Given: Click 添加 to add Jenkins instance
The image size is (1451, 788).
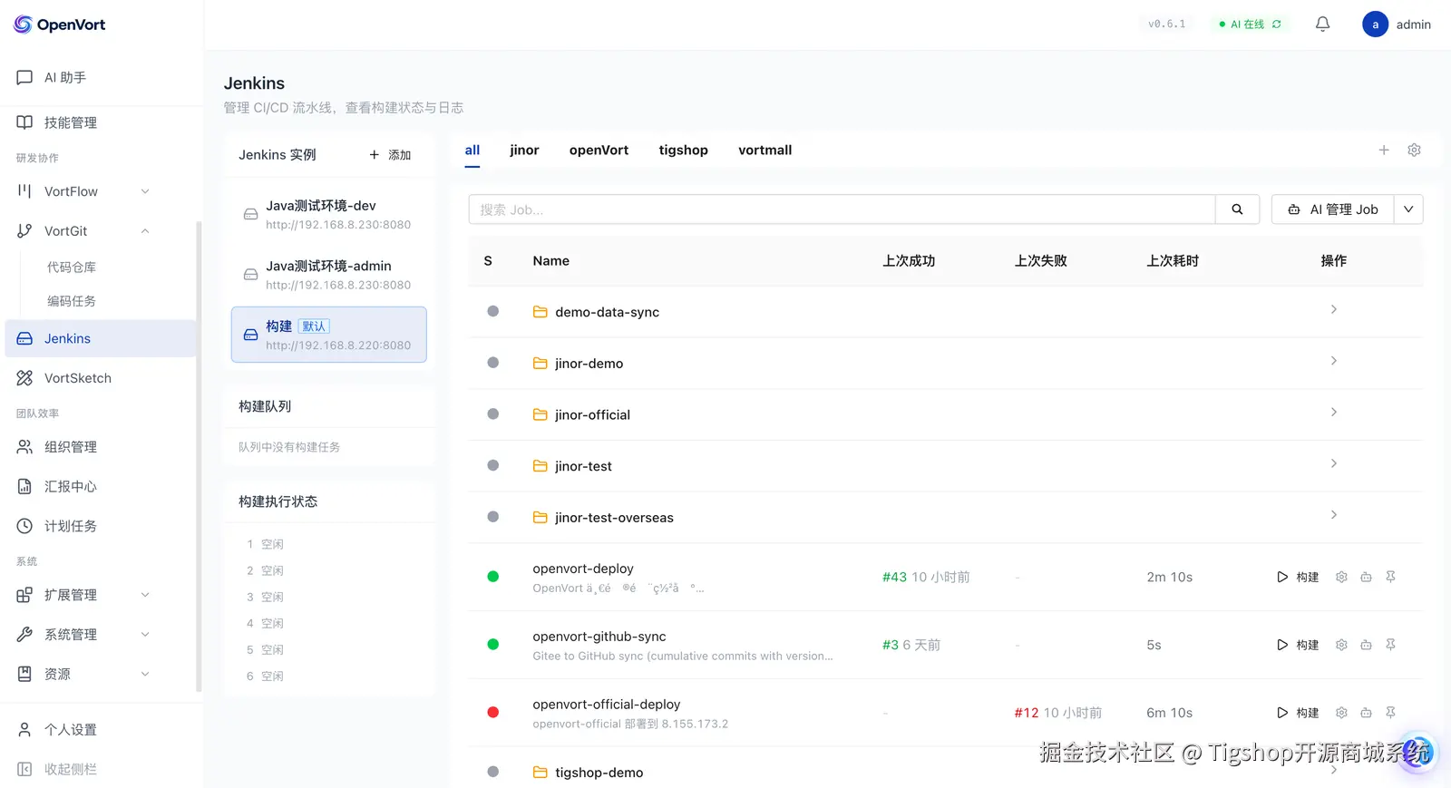Looking at the screenshot, I should tap(390, 155).
